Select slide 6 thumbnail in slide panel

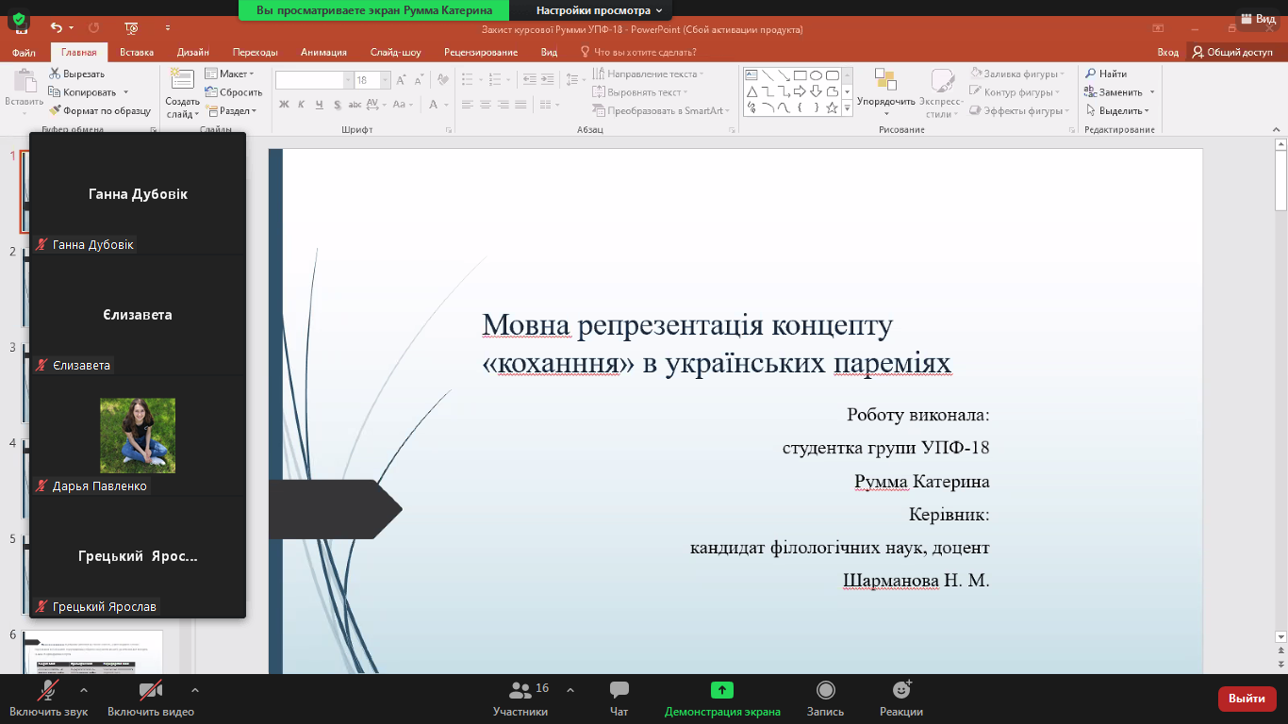coord(93,651)
